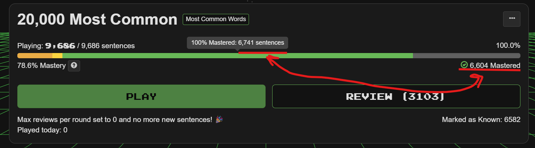Click the Playing 9,686 / 9,686 sentences count
Screen dimensions: 535x148
click(76, 46)
